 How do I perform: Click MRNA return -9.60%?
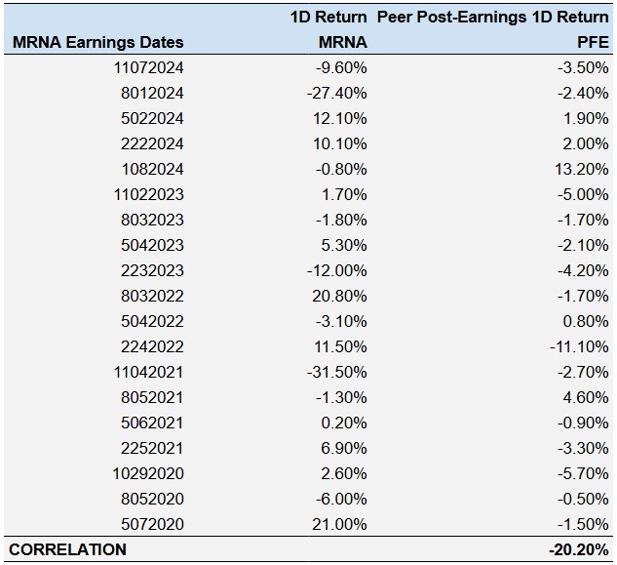[x=341, y=67]
